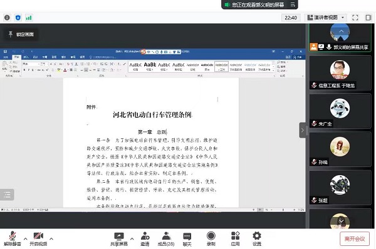
Task: Open the 成员(28) participants list
Action: (166, 239)
